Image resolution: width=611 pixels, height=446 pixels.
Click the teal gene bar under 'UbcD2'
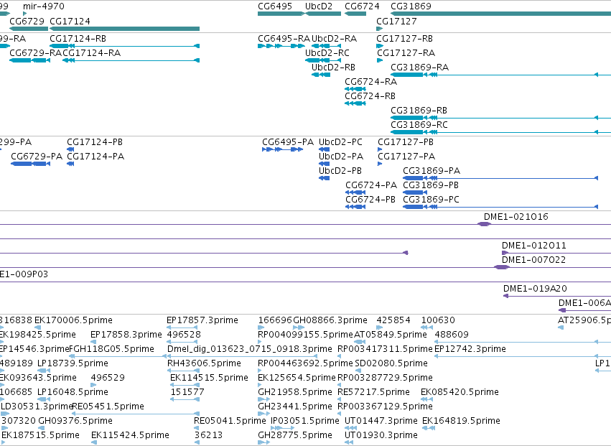coord(323,14)
